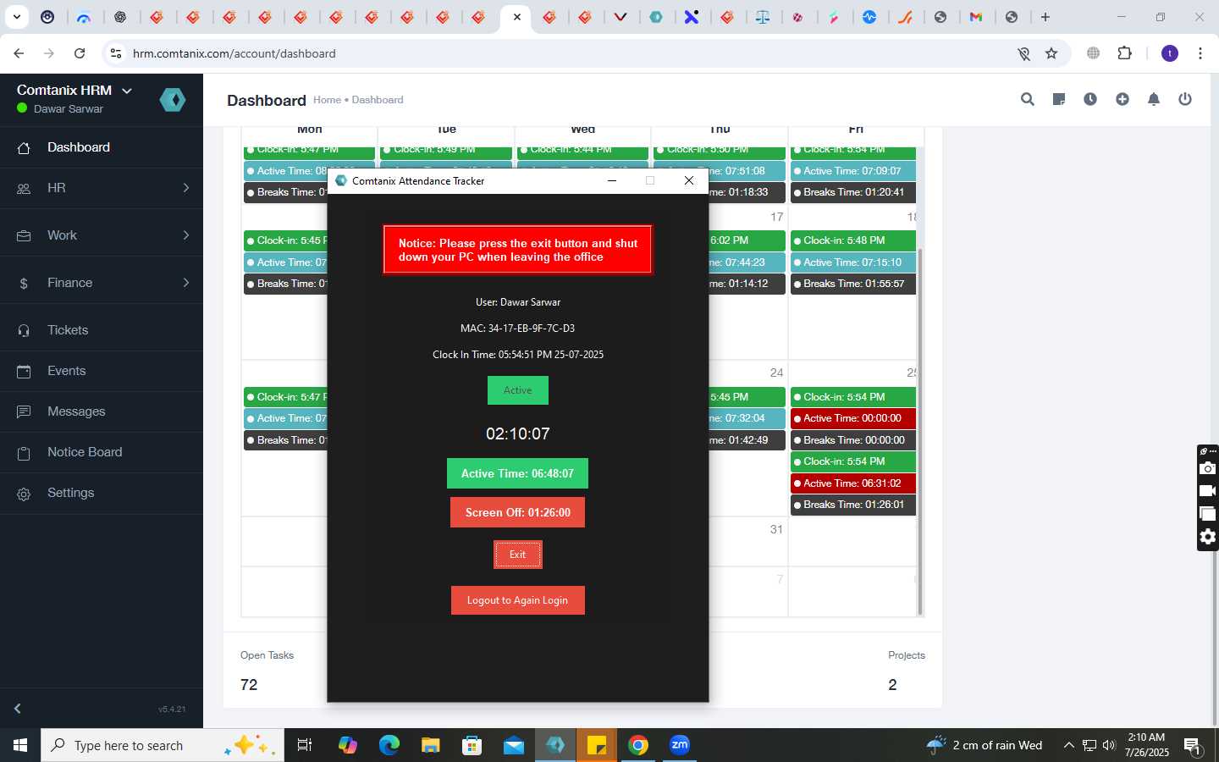This screenshot has height=762, width=1219.
Task: Open the Windows Start menu
Action: (x=20, y=745)
